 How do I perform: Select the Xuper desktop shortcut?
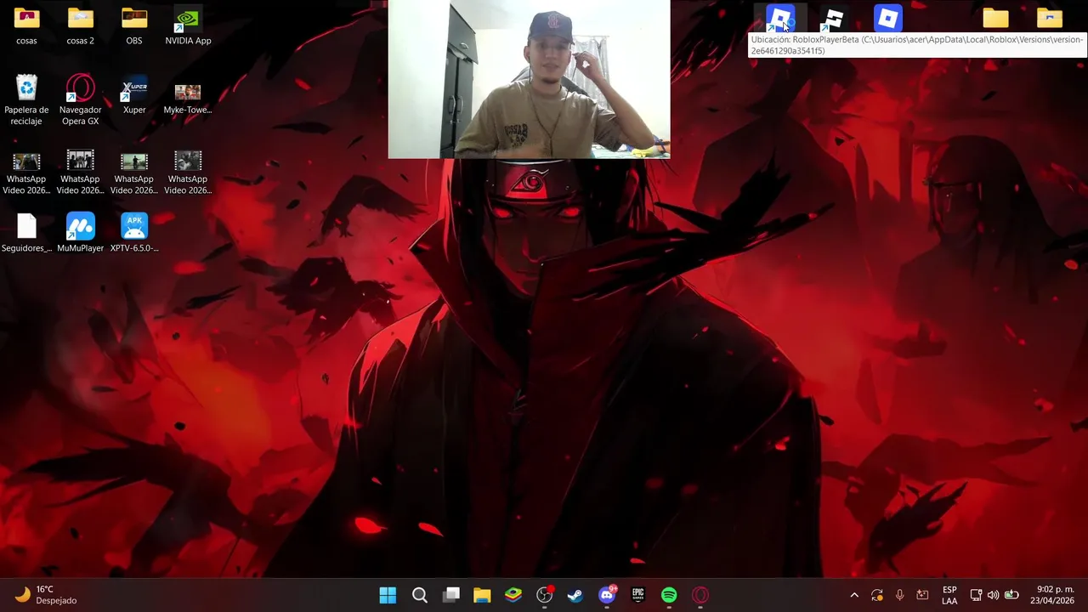[134, 94]
